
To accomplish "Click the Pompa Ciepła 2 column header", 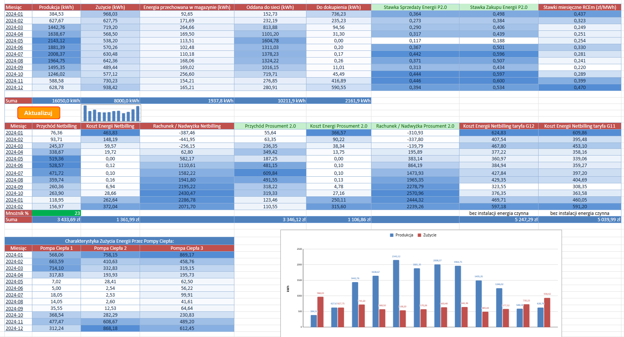I will click(110, 248).
